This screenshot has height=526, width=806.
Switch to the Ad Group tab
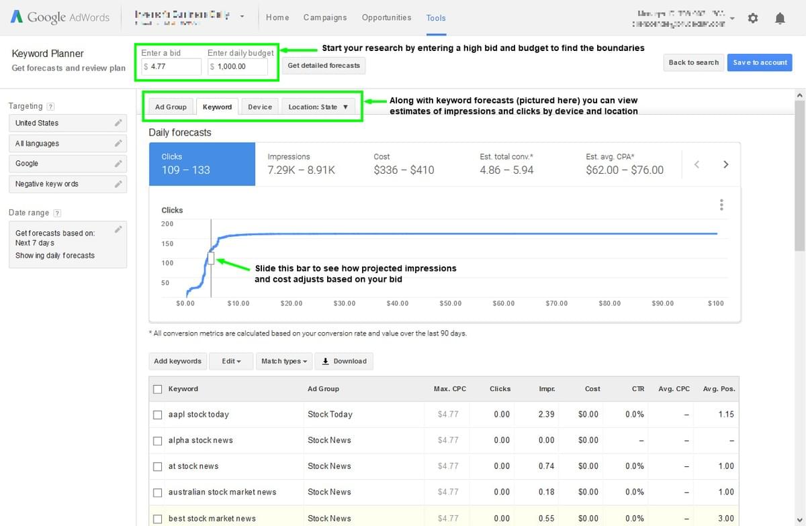coord(171,107)
